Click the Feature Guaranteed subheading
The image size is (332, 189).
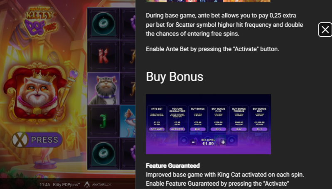pyautogui.click(x=173, y=166)
